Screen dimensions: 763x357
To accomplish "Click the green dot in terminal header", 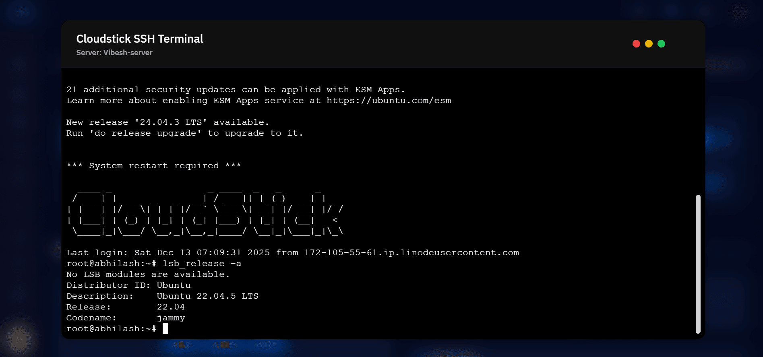I will pos(661,44).
